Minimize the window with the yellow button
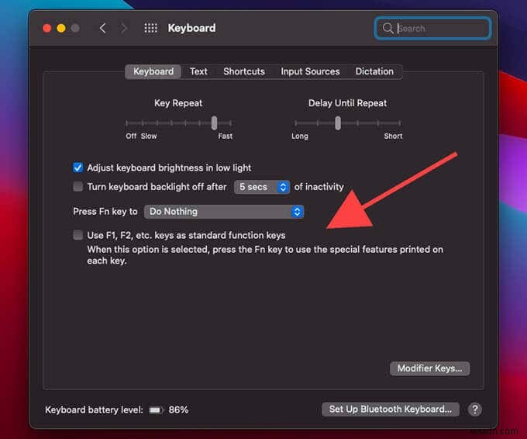The height and width of the screenshot is (439, 527). [61, 28]
